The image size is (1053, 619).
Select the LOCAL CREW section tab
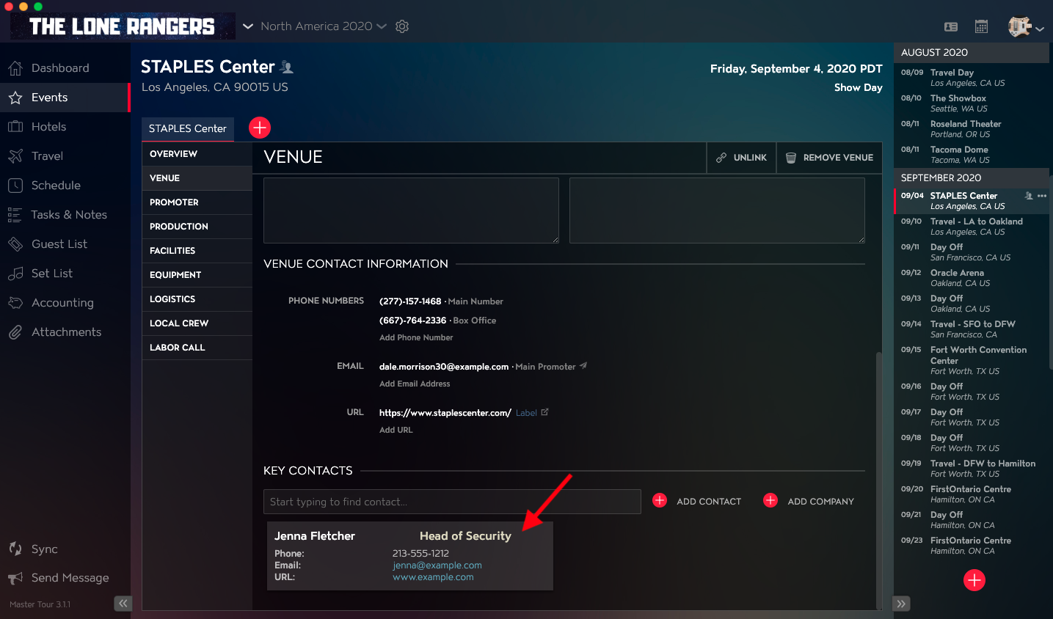[197, 323]
